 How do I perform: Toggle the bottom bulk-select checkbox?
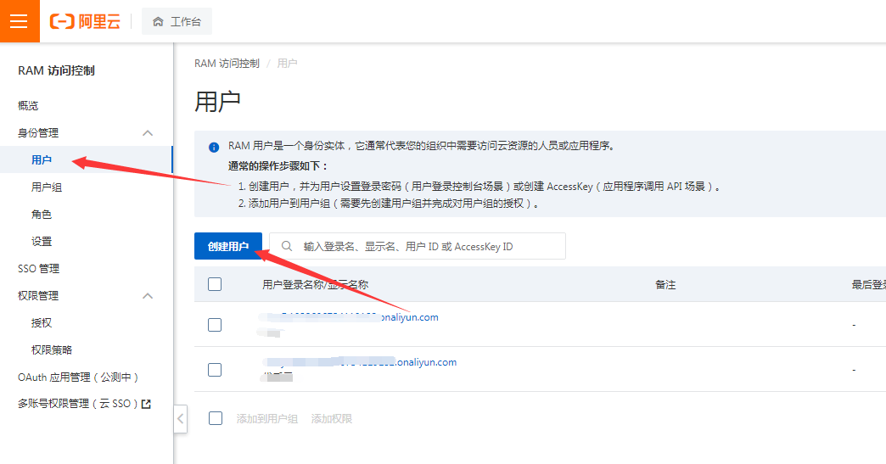tap(216, 418)
